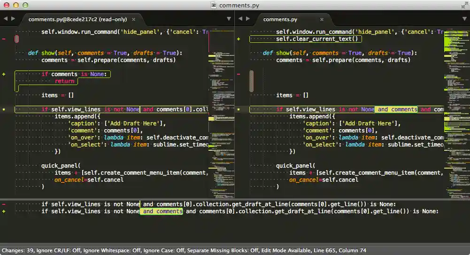The image size is (470, 255).
Task: Switch to the comments.py@8cede217c2 (read-only) tab
Action: click(77, 19)
